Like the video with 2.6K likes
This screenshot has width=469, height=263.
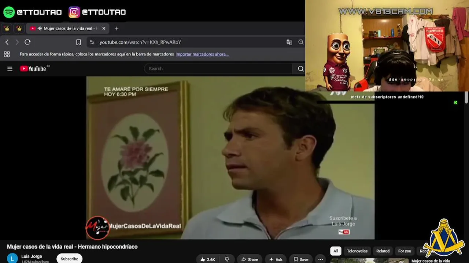point(208,259)
